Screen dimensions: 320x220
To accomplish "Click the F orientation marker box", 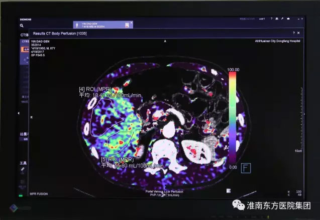I will (x=247, y=168).
